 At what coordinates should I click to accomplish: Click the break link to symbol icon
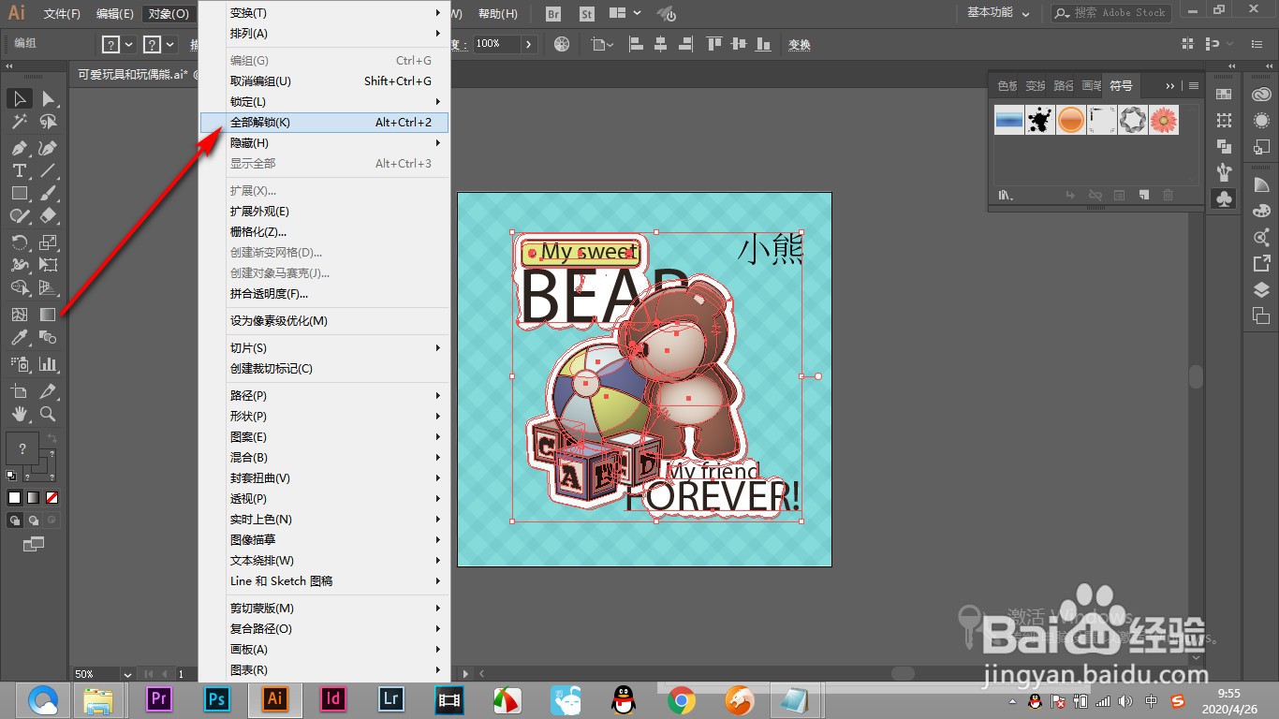click(1095, 195)
